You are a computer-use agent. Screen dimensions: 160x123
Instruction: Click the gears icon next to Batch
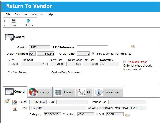click(15, 102)
